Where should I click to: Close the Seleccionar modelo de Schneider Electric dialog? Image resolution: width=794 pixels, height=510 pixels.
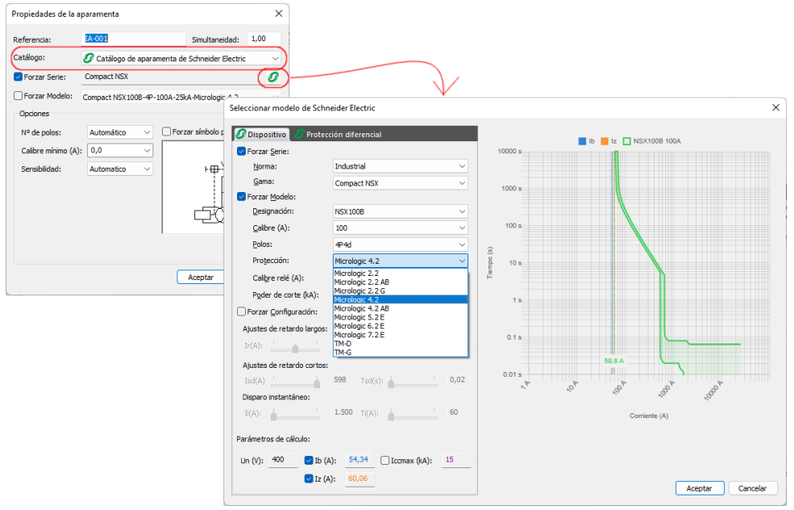[775, 107]
